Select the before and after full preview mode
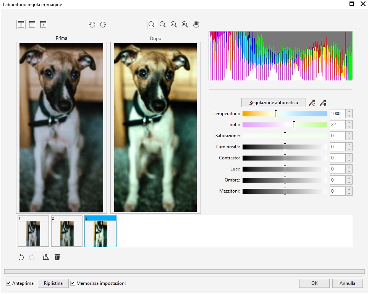369x294 pixels. point(21,25)
